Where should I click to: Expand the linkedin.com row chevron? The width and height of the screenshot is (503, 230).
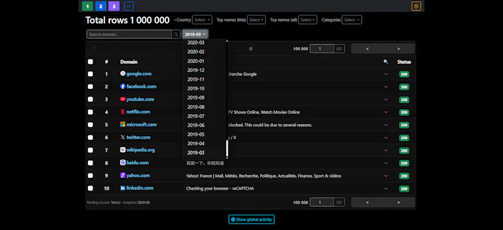pyautogui.click(x=386, y=189)
